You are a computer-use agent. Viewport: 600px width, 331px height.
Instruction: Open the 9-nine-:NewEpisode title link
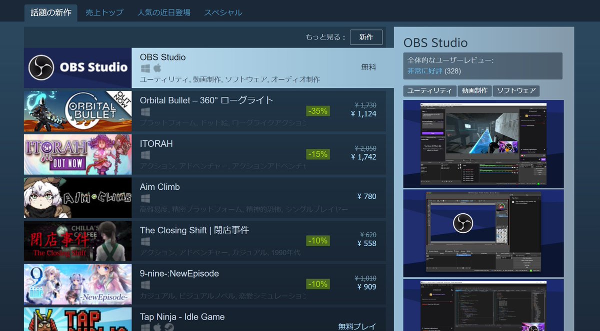[x=179, y=274]
